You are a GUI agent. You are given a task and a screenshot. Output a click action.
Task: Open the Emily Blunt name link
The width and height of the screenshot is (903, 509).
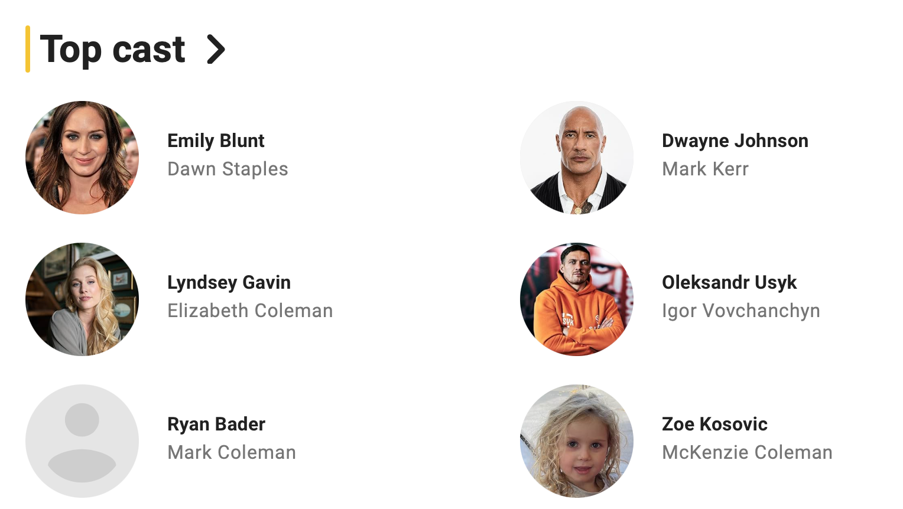pos(216,141)
